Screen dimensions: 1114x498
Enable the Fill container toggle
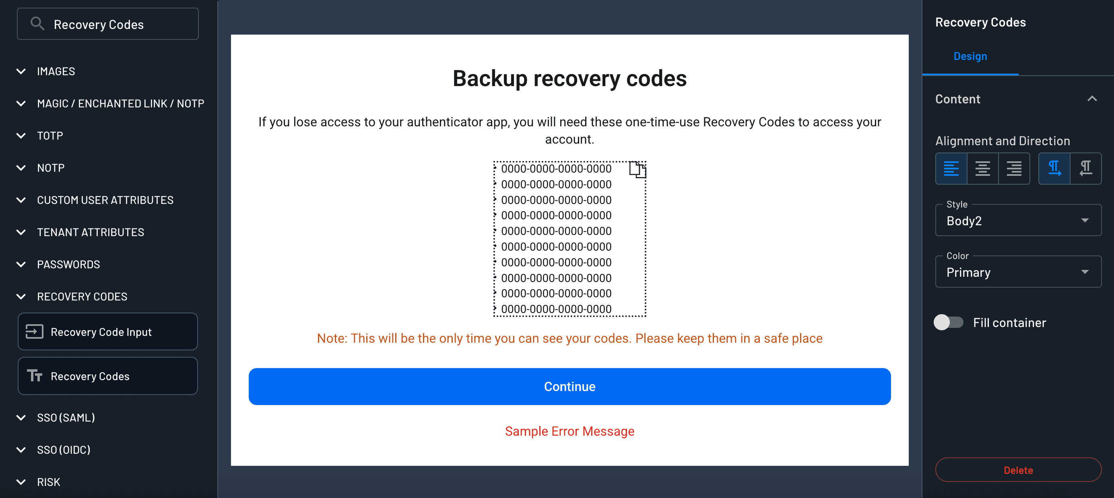tap(950, 322)
